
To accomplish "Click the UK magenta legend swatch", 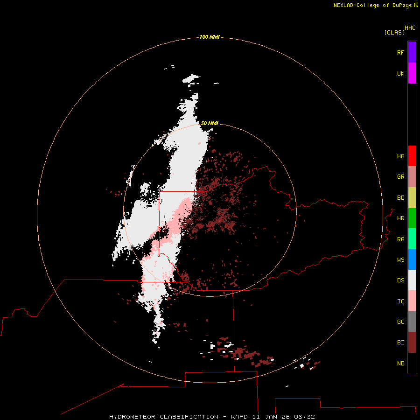I will pos(412,73).
